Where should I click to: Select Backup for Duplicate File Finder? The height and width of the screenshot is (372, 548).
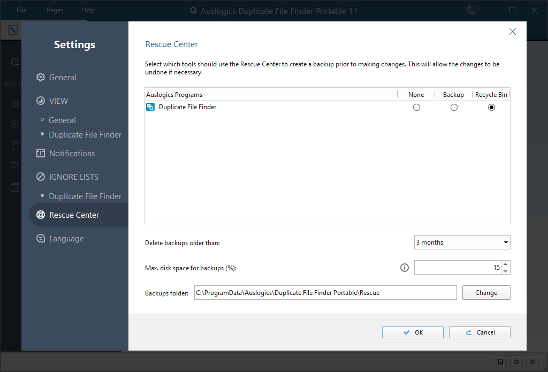click(454, 108)
